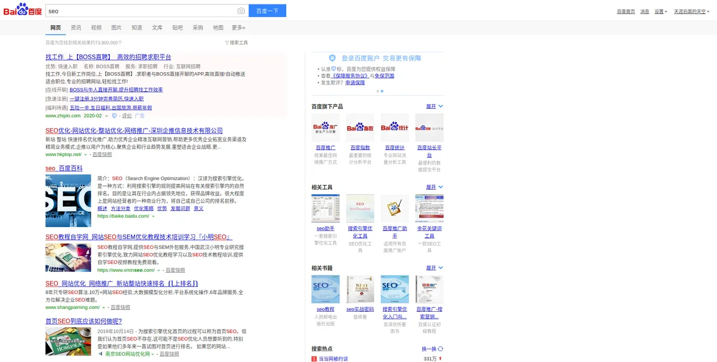717x362 pixels.
Task: Click the seo实战密码 book cover
Action: [360, 289]
